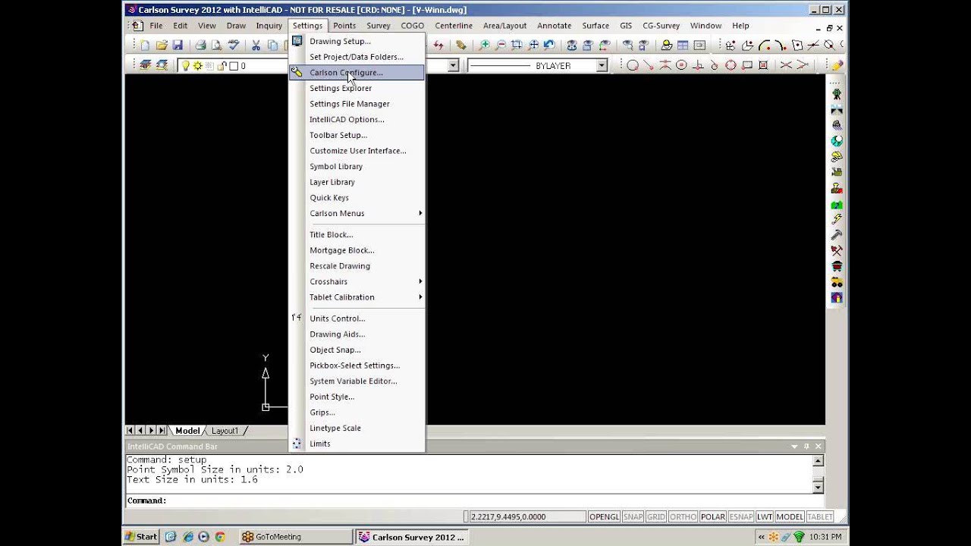Click the Windows Start button

point(142,537)
